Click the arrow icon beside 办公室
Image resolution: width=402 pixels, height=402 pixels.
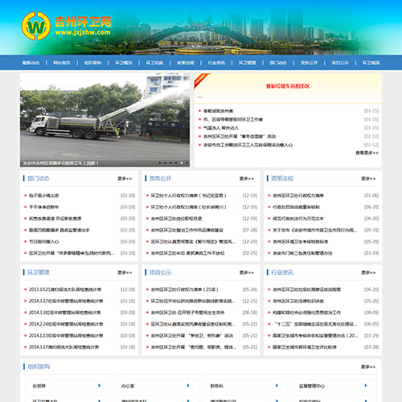pyautogui.click(x=188, y=386)
